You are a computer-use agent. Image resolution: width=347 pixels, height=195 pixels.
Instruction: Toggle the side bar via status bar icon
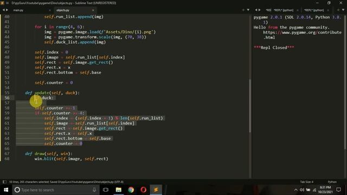pyautogui.click(x=4, y=182)
